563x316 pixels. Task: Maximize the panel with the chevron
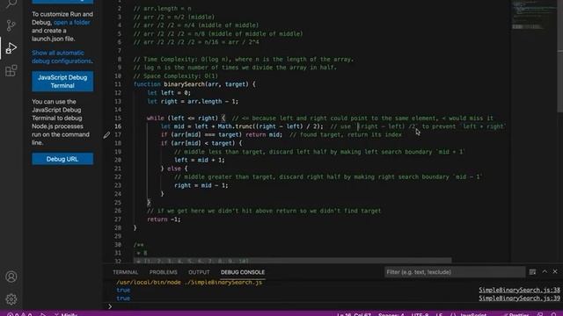tap(545, 271)
